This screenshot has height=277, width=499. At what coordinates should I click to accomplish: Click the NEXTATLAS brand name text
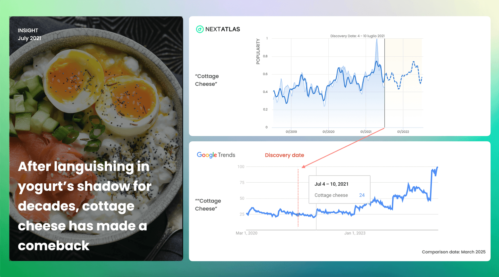coord(223,29)
